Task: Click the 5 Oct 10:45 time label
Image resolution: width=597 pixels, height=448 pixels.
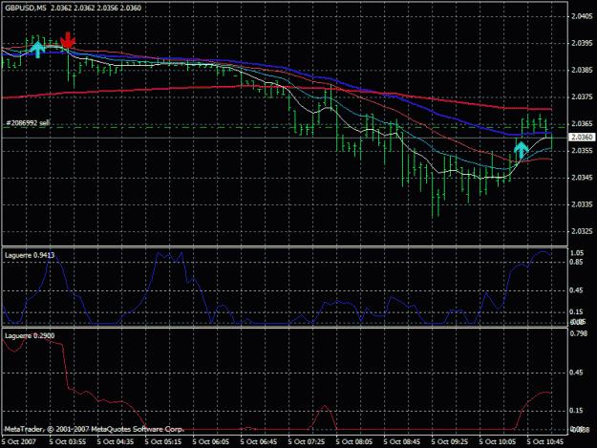Action: (545, 441)
